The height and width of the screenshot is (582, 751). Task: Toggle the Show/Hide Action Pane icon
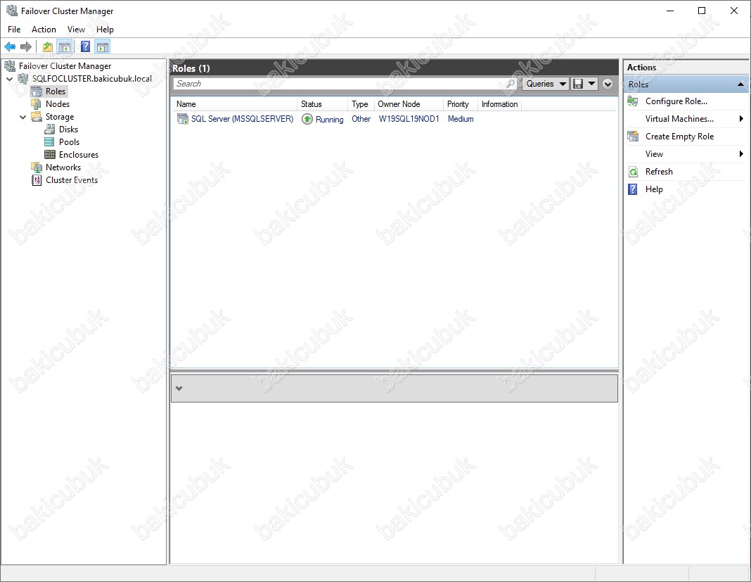click(x=103, y=46)
